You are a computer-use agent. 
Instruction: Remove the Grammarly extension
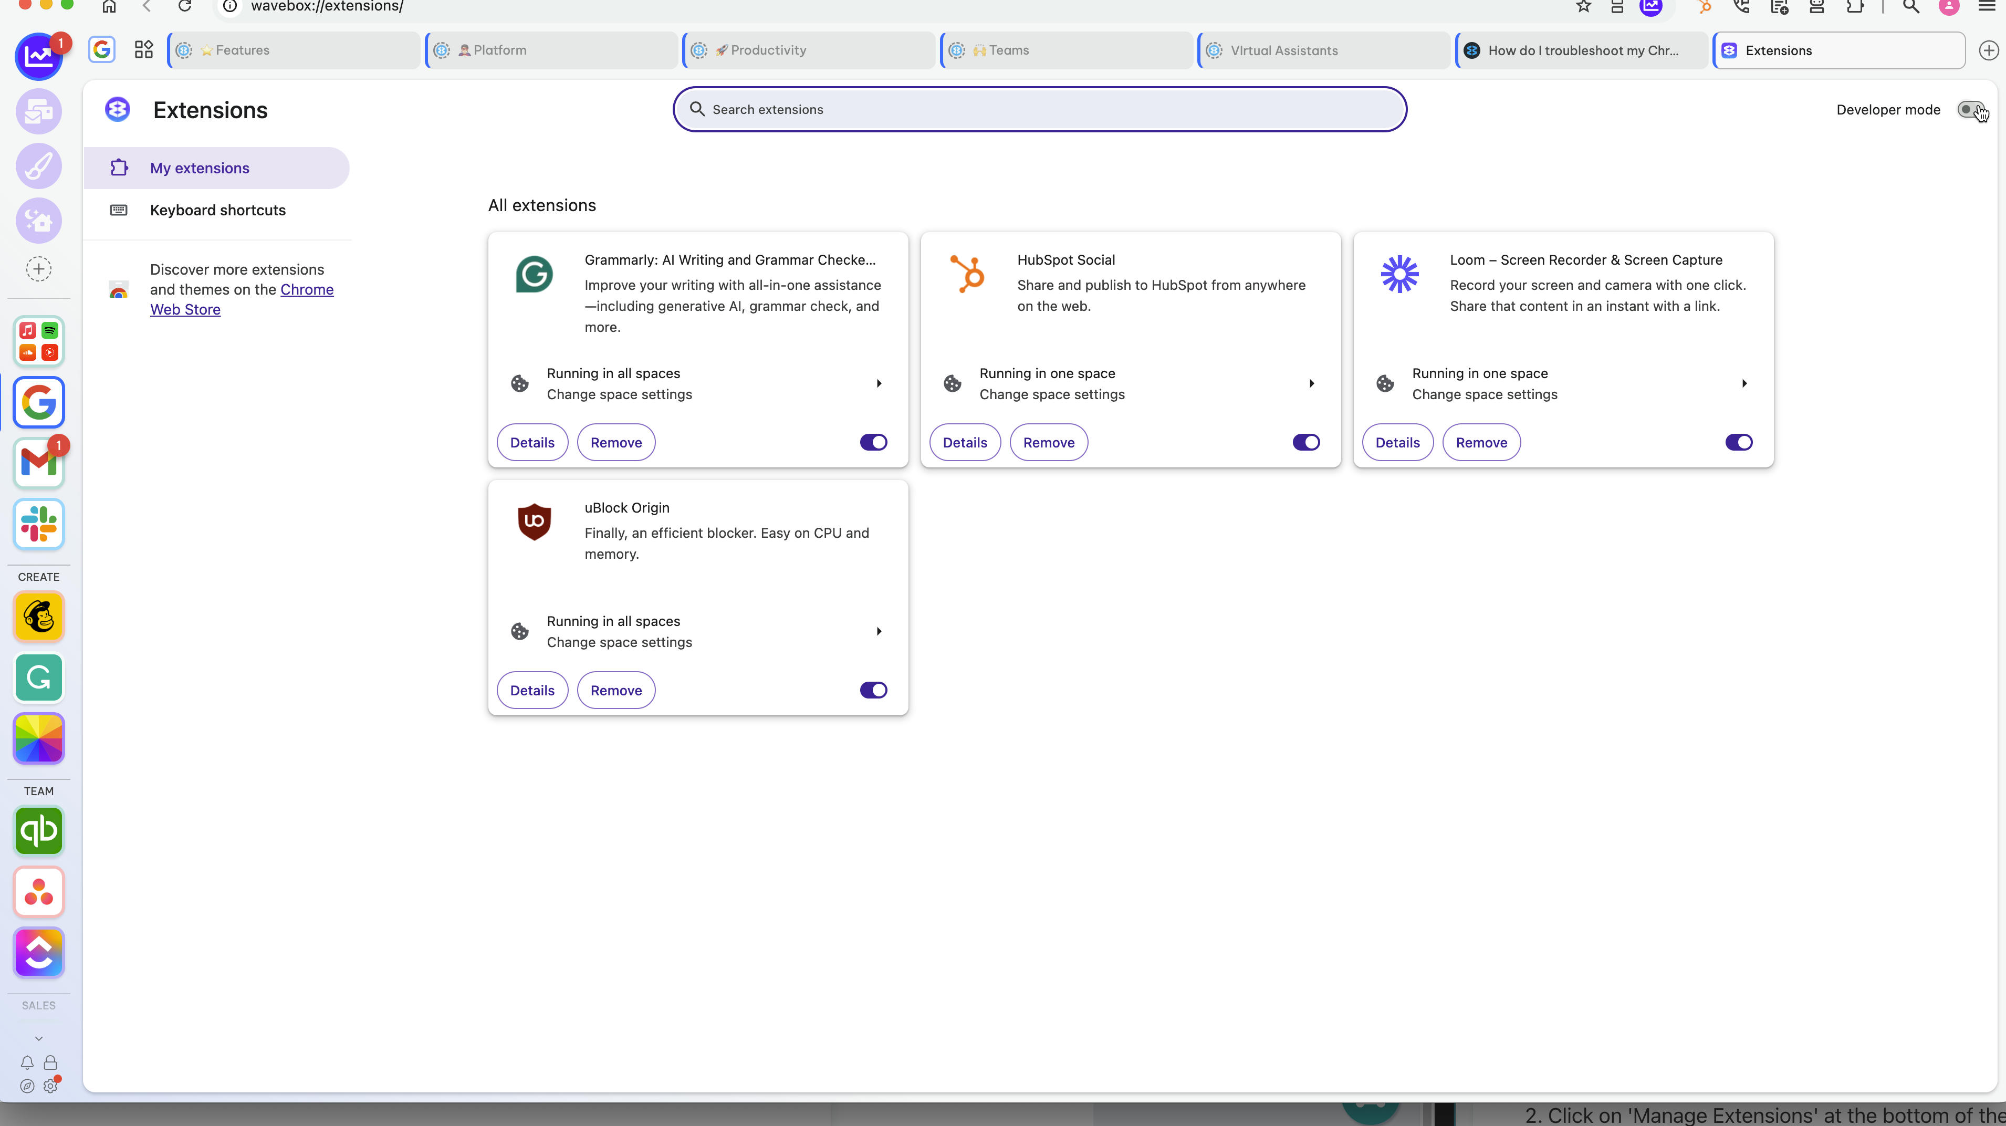pyautogui.click(x=616, y=442)
